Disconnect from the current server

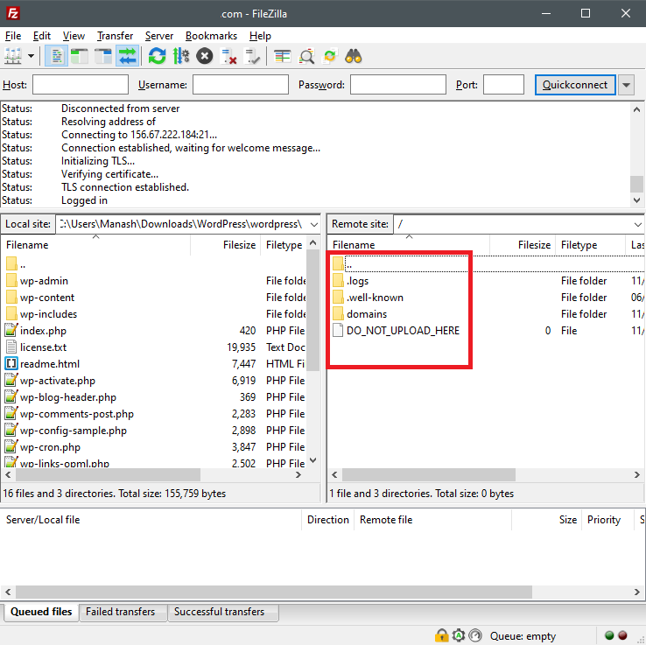228,56
